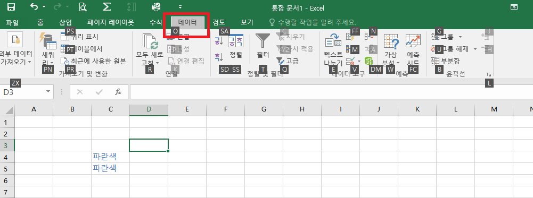Viewport: 533px width, 198px height.
Task: Click 테이블에서 button
Action: (x=82, y=49)
